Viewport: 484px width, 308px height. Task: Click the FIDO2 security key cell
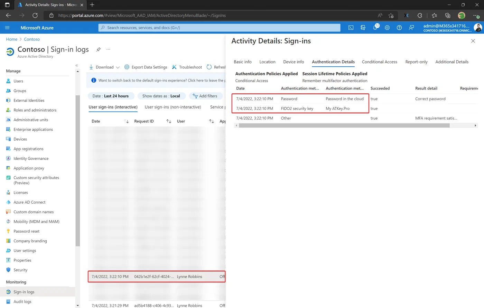[x=297, y=109]
